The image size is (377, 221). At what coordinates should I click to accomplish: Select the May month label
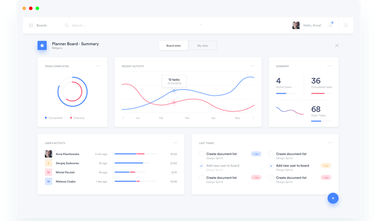(238, 118)
